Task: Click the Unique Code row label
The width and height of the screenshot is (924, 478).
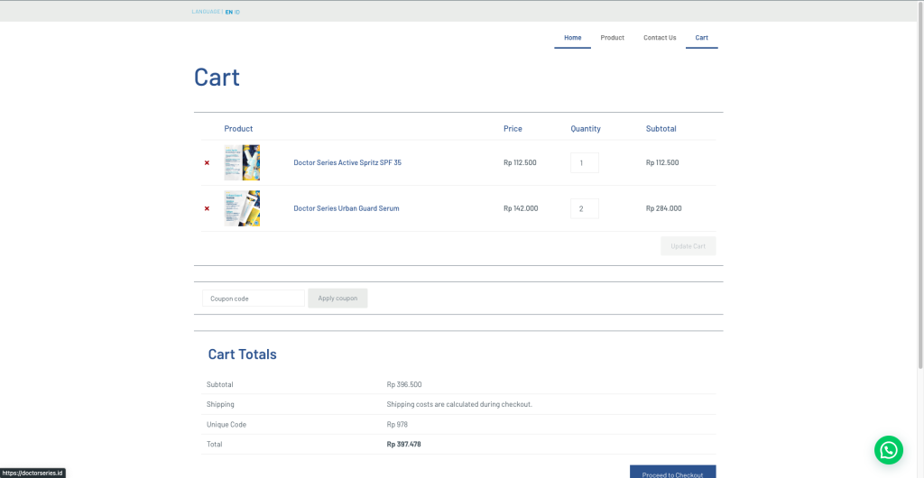Action: coord(226,425)
